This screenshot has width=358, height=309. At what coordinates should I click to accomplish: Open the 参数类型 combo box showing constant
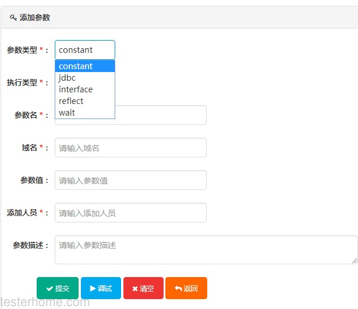(85, 50)
